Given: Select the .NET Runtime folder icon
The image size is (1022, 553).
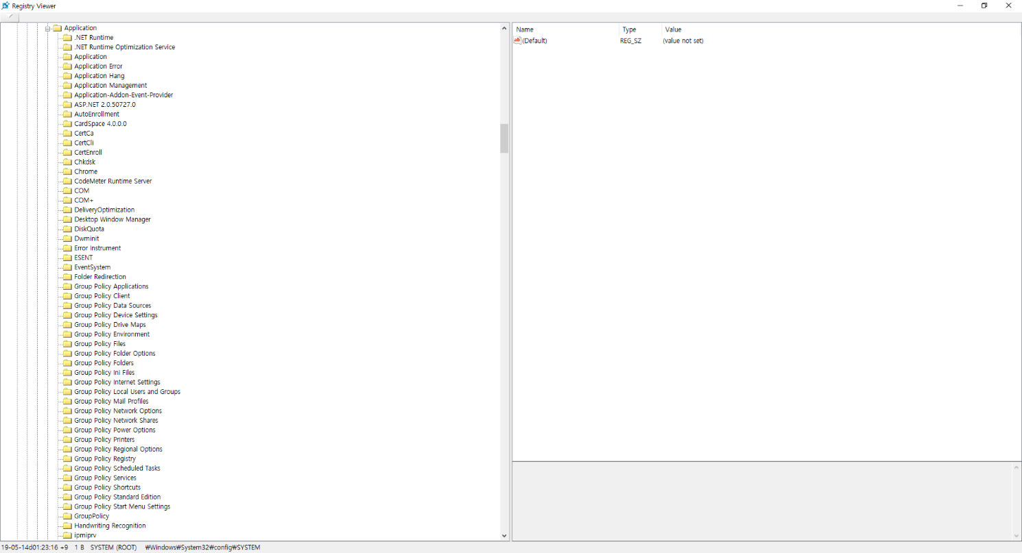Looking at the screenshot, I should click(x=67, y=38).
